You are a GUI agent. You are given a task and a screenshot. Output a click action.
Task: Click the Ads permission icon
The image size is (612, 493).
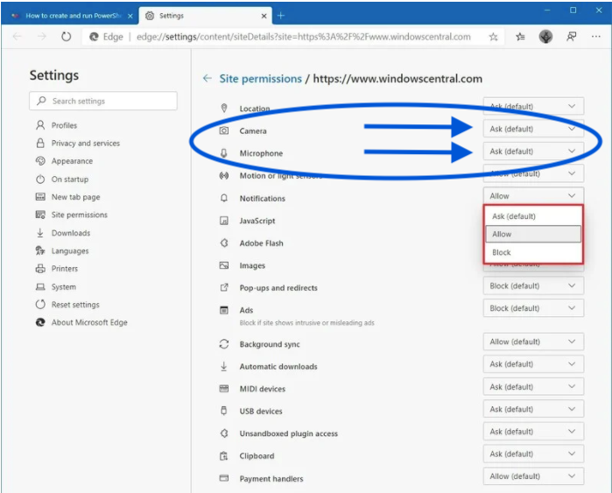pos(224,310)
